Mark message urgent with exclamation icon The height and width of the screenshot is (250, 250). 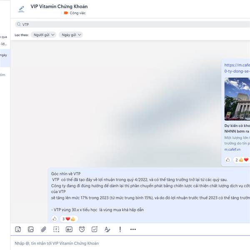tap(120, 229)
